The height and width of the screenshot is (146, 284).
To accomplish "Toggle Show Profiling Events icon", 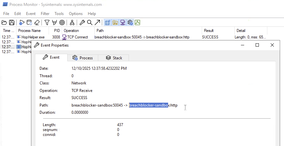I will tap(137, 22).
